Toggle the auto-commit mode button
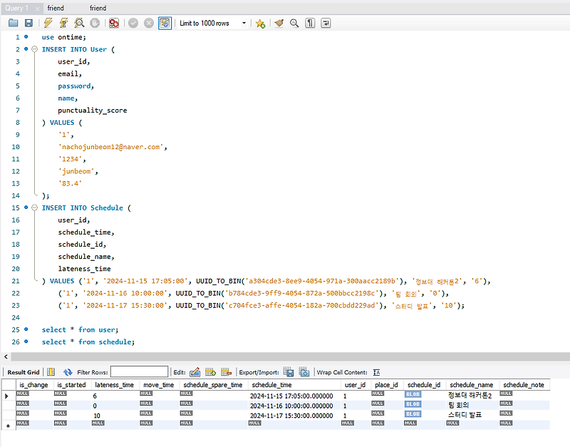 click(165, 23)
